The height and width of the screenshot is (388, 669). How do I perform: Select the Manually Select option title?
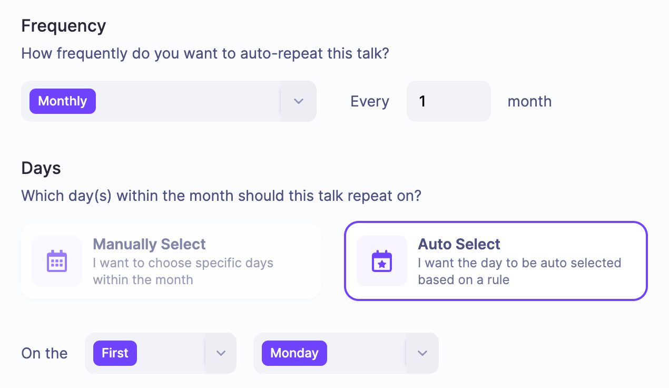[x=149, y=244]
